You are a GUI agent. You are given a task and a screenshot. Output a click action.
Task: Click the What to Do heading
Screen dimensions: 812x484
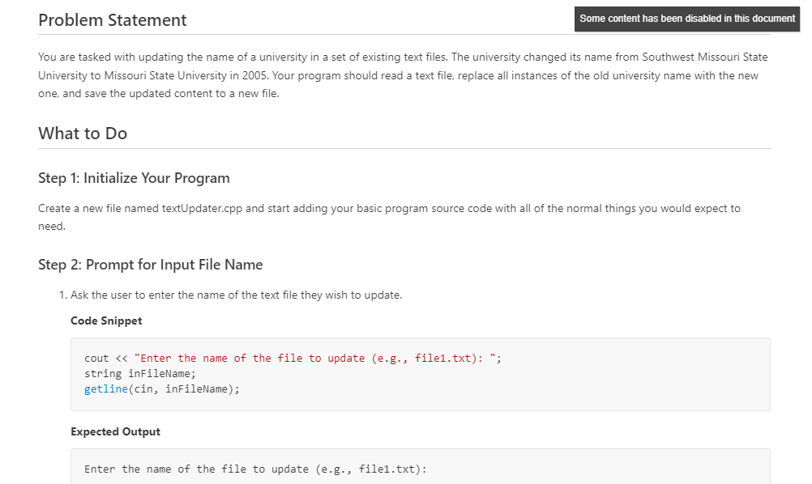click(x=82, y=133)
